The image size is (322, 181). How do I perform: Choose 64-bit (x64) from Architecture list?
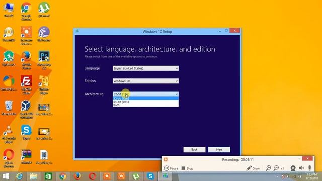pos(145,102)
